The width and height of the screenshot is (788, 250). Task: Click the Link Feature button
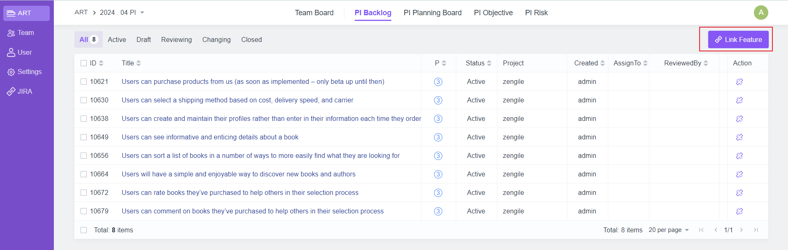(x=738, y=40)
